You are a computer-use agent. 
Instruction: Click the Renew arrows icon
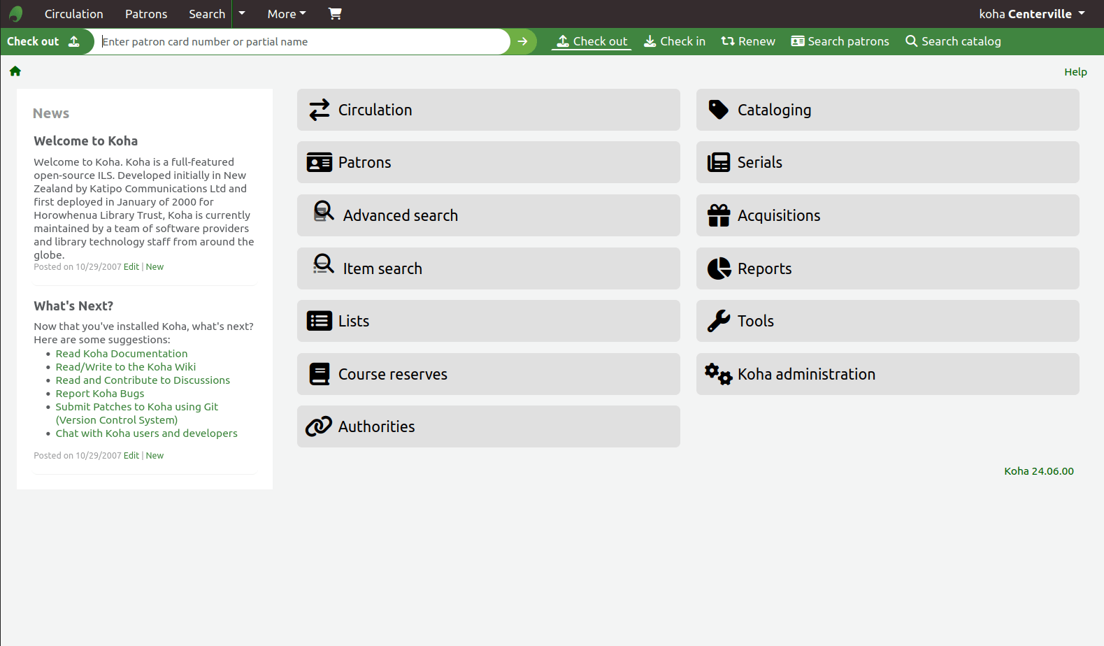[x=728, y=41]
